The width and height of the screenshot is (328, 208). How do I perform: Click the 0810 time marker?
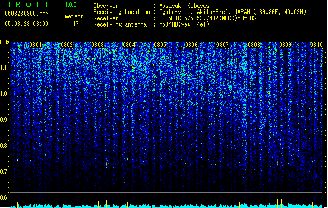(x=317, y=45)
